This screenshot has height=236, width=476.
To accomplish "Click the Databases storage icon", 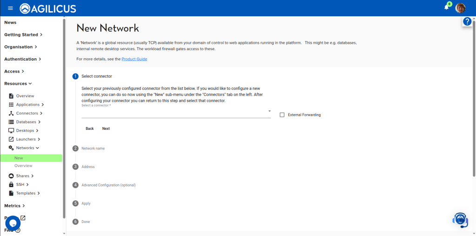I will pos(11,122).
